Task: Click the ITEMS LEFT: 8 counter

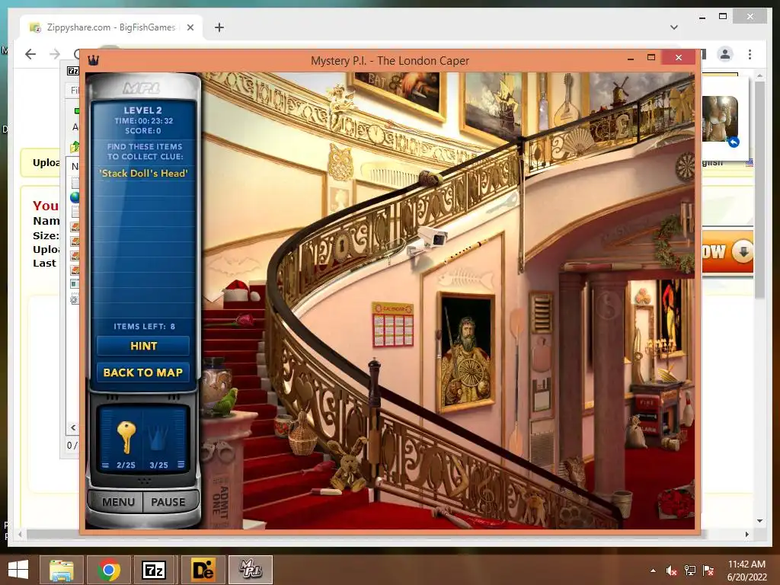Action: (x=144, y=326)
